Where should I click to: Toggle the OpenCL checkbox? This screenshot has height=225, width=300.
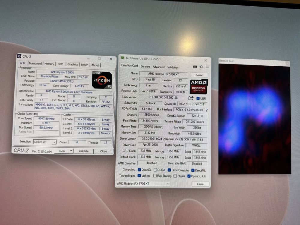point(139,169)
